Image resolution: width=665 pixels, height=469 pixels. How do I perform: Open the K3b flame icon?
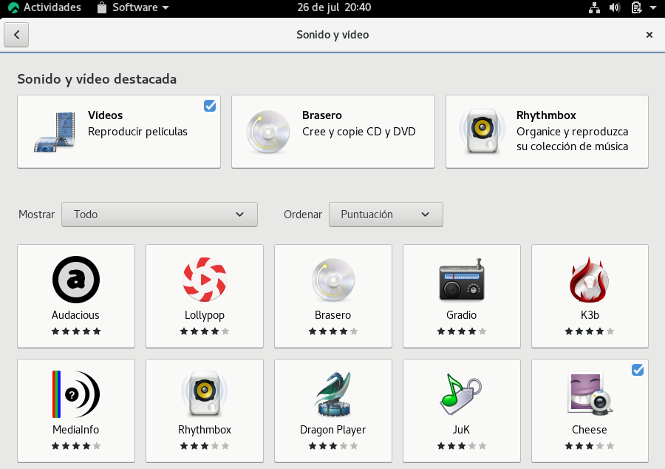point(590,280)
